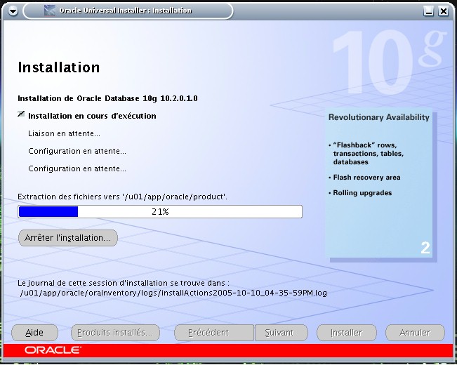Click the Oracle logo in red footer
This screenshot has height=365, width=457.
(53, 350)
